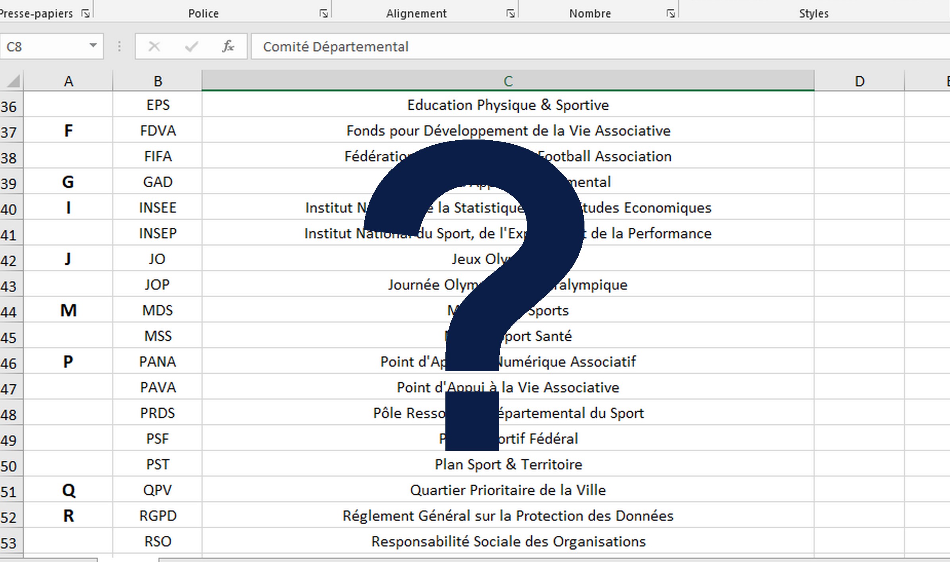Open the Police group dialog launcher
The width and height of the screenshot is (950, 562).
coord(324,14)
